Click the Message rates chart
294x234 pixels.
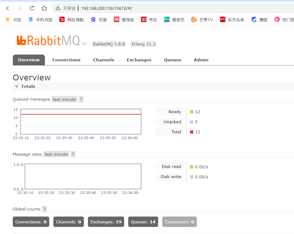click(x=83, y=176)
